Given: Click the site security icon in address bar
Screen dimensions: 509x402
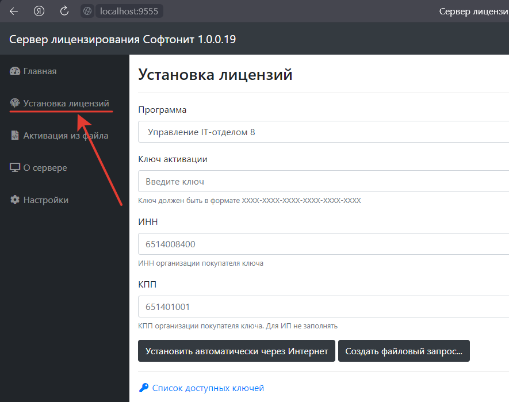Looking at the screenshot, I should tap(88, 10).
